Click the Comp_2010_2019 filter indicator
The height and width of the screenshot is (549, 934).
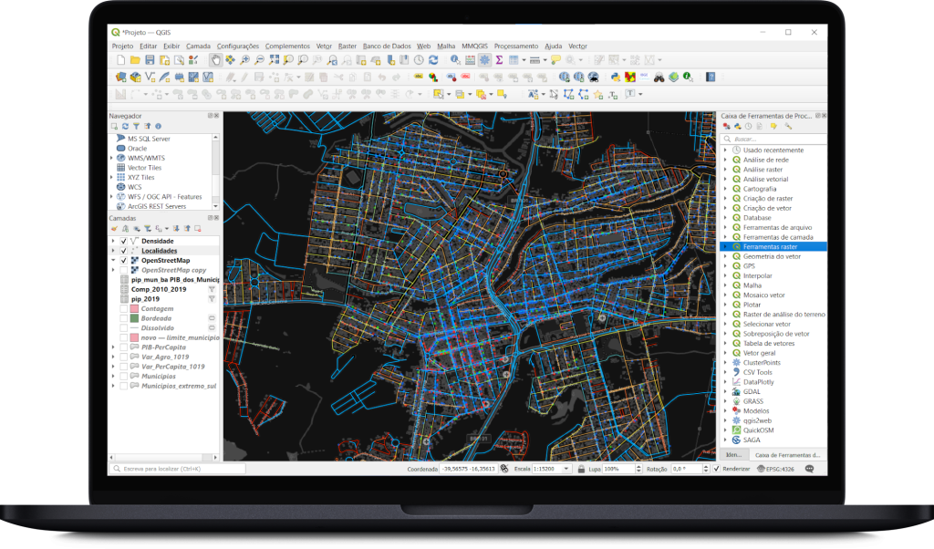[212, 289]
